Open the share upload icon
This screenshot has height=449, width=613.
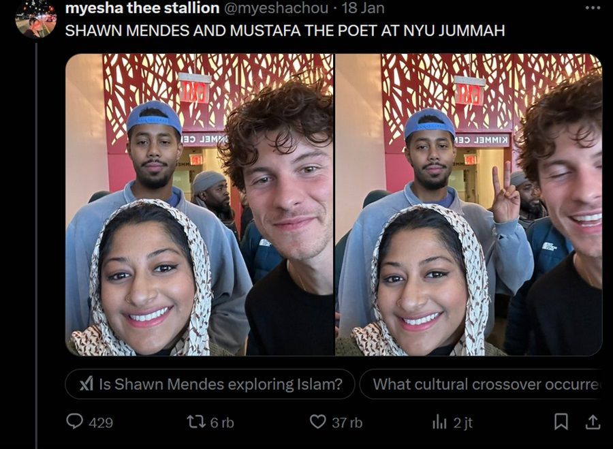coord(593,422)
